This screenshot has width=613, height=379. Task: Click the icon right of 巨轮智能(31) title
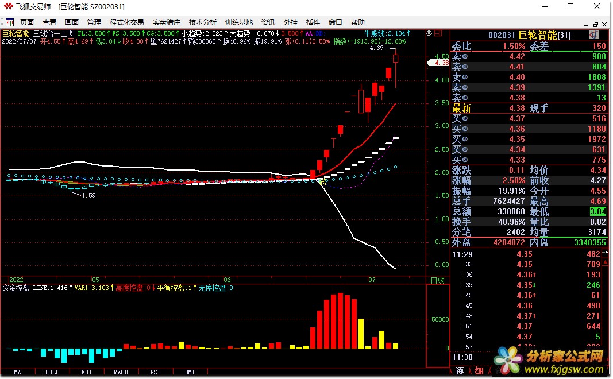point(594,35)
